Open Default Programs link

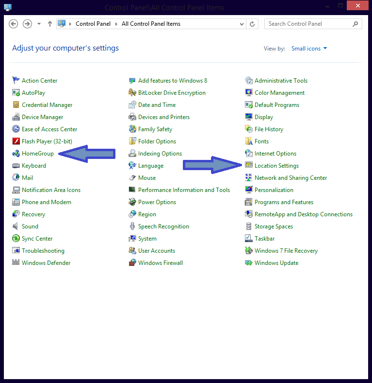277,105
